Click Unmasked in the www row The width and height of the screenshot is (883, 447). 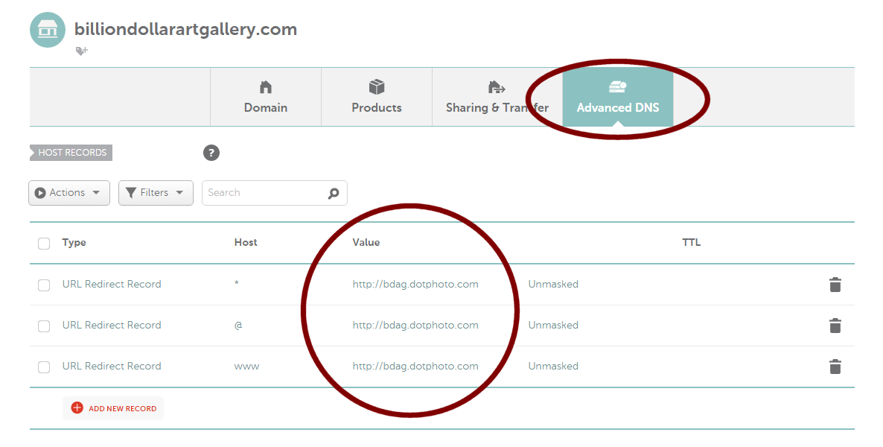(x=553, y=367)
